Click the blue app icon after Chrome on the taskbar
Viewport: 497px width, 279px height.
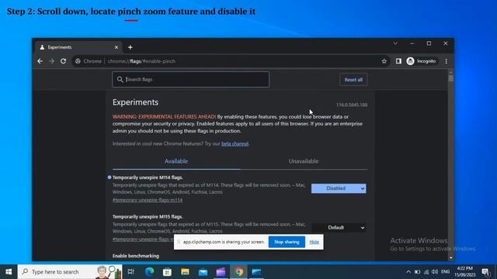[256, 272]
